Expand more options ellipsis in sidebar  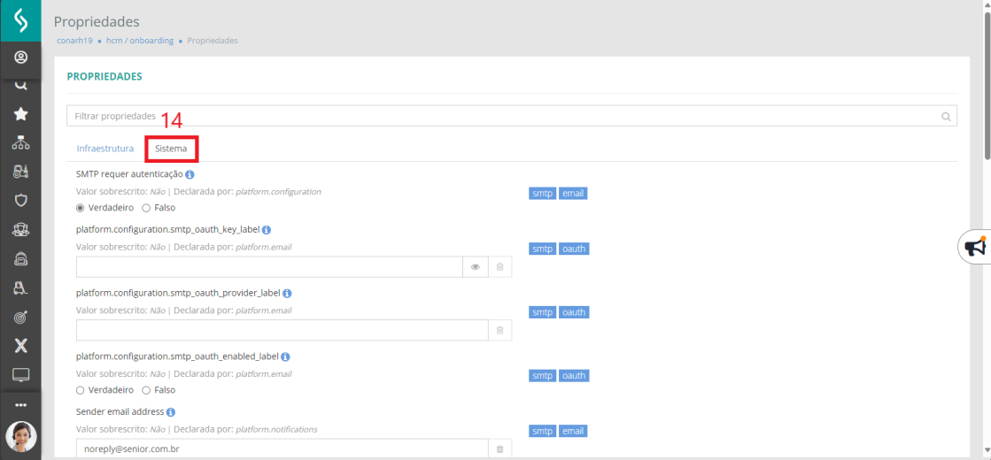point(21,405)
